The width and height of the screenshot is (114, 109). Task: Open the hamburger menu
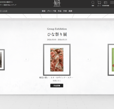pos(112,2)
